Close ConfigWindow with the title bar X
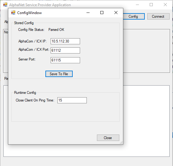This screenshot has width=173, height=166. (x=116, y=13)
